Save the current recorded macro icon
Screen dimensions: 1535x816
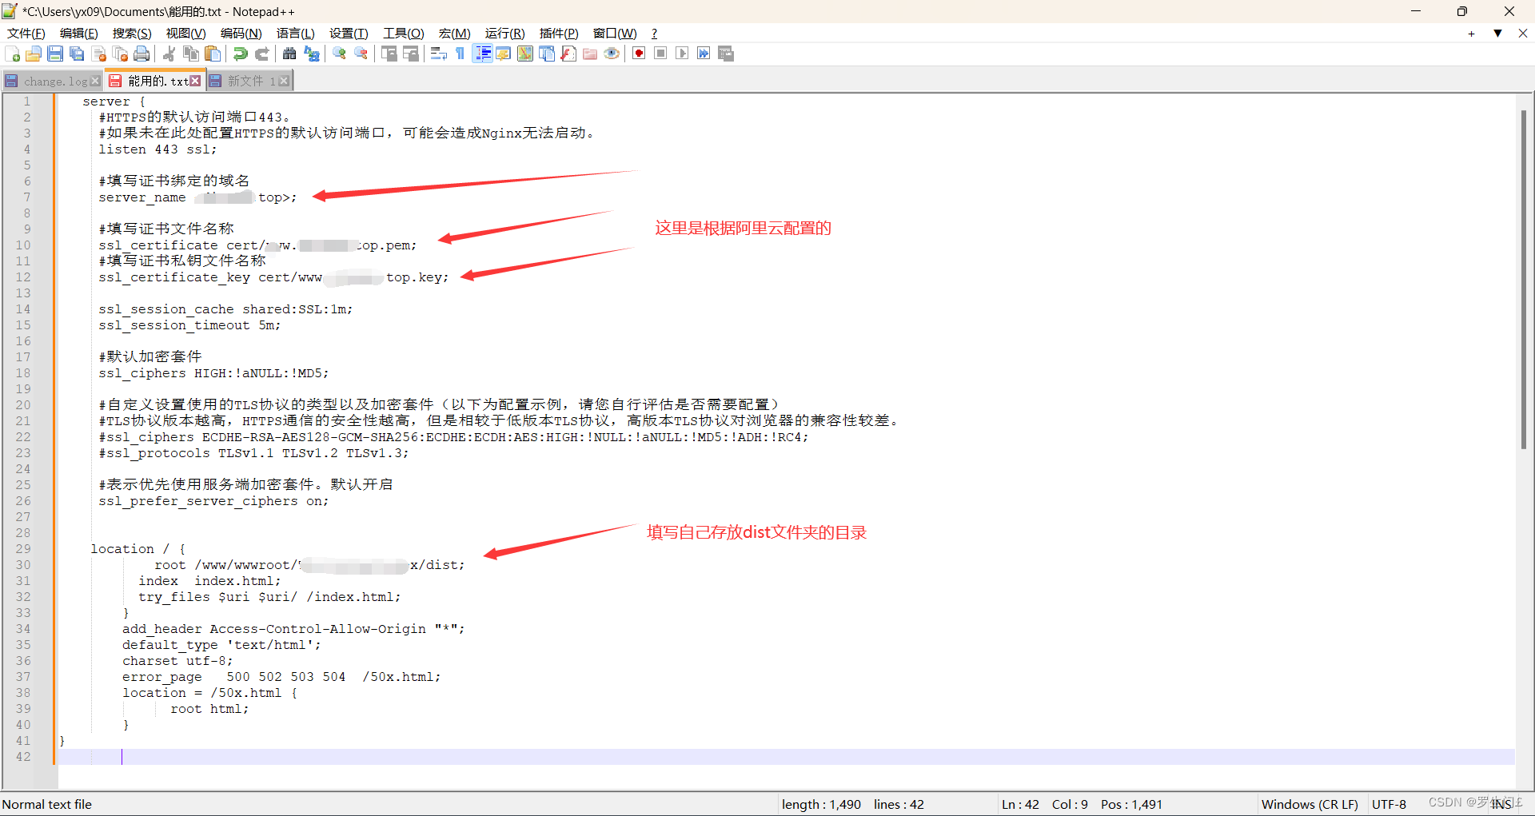tap(726, 54)
